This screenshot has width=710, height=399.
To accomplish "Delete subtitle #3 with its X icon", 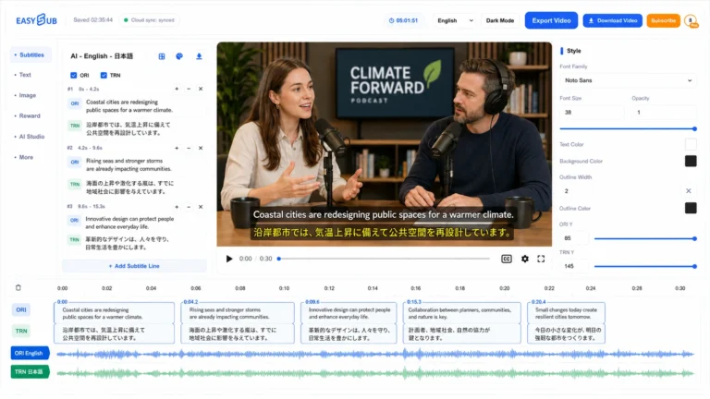I will [201, 207].
